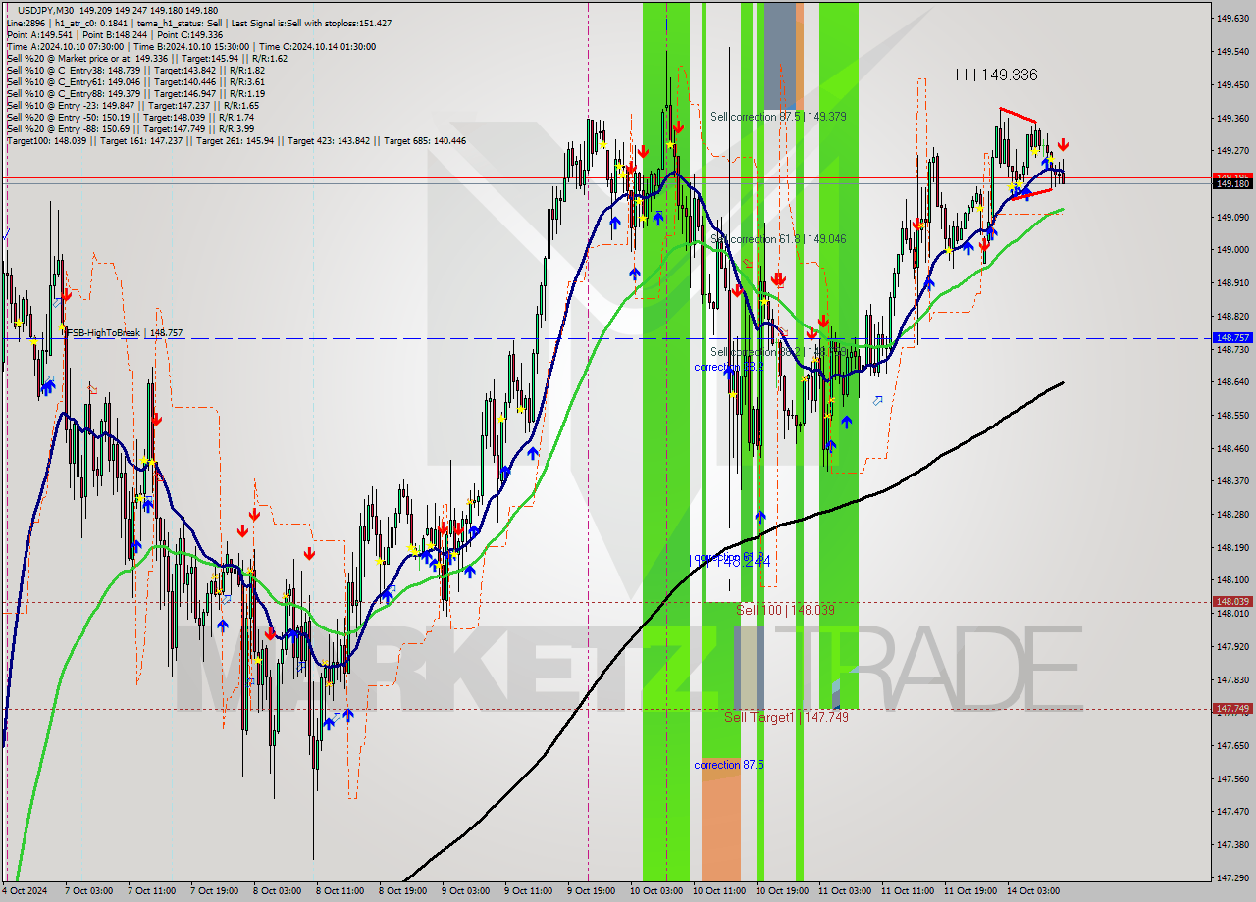
Task: Click the '4 Oct 2024' date label
Action: point(24,891)
